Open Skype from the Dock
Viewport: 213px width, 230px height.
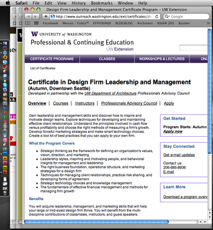(x=5, y=85)
